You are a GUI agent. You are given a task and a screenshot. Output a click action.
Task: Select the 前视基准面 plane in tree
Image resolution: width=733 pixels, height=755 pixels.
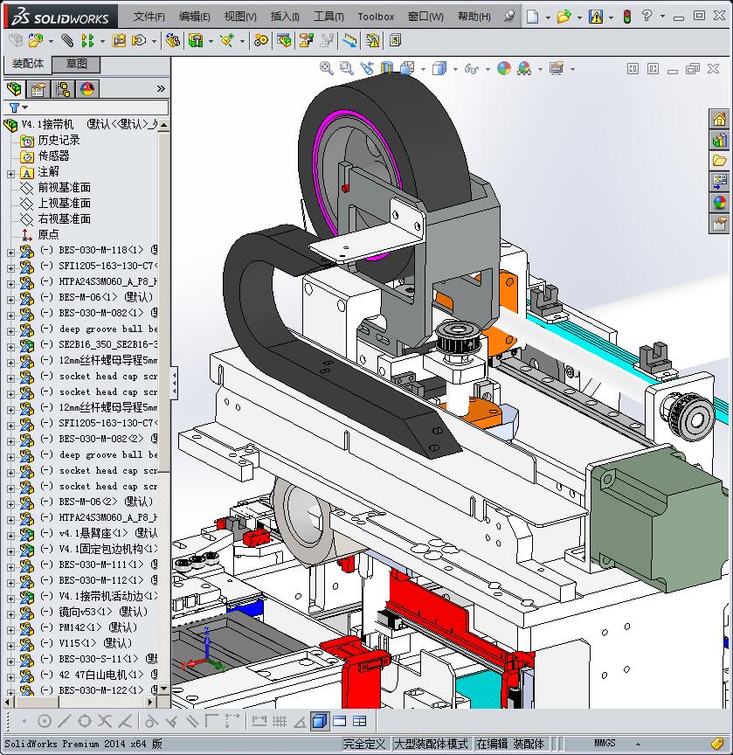pos(64,188)
